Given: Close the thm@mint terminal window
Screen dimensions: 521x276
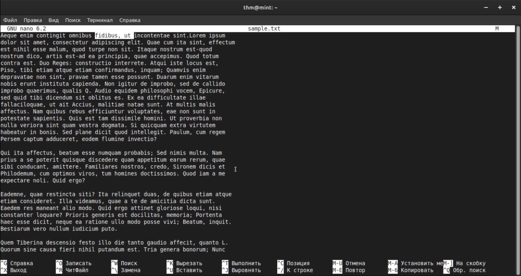Looking at the screenshot, I should click(x=513, y=8).
